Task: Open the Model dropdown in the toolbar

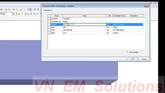Action: (13, 14)
